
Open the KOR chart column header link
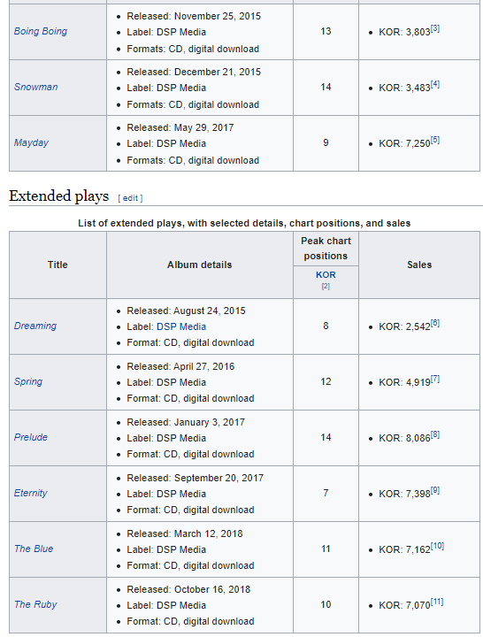pos(326,274)
